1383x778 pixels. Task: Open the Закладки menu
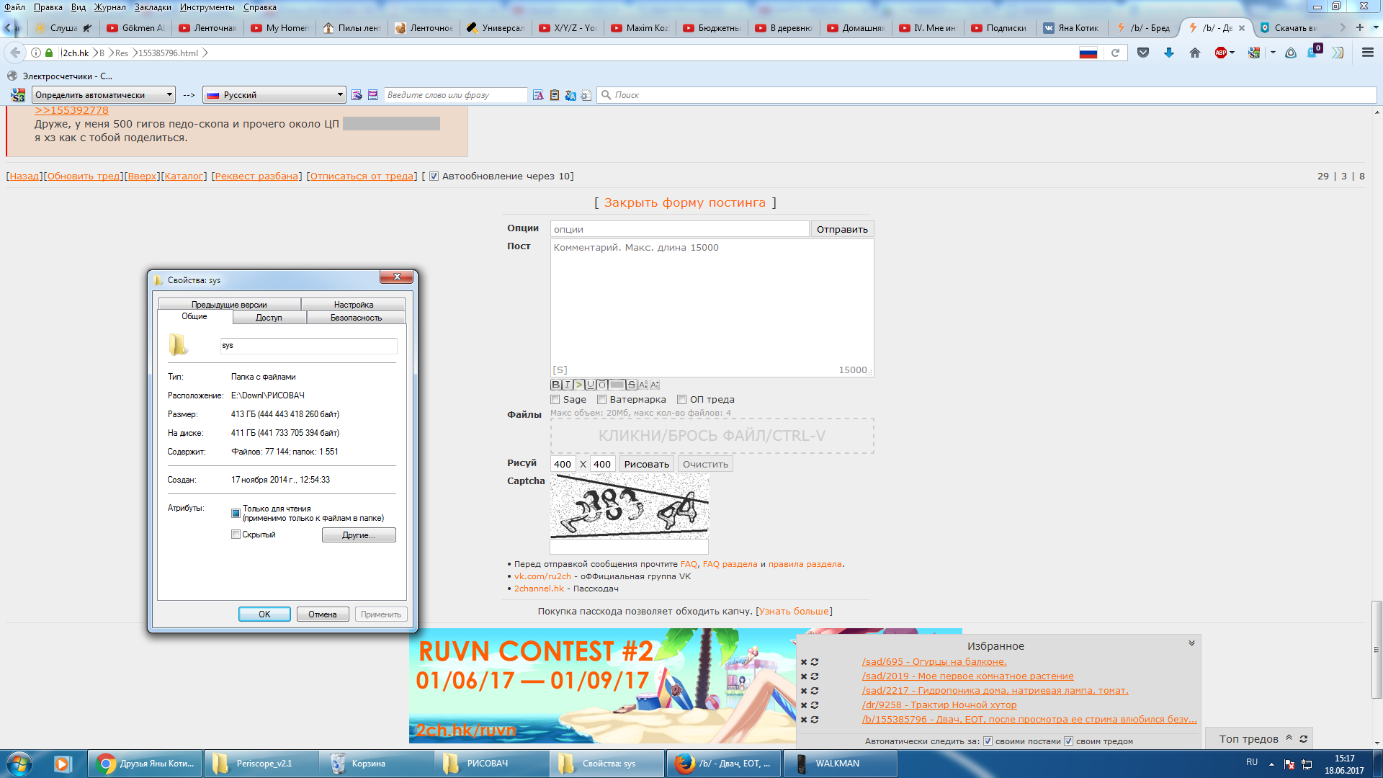[153, 7]
